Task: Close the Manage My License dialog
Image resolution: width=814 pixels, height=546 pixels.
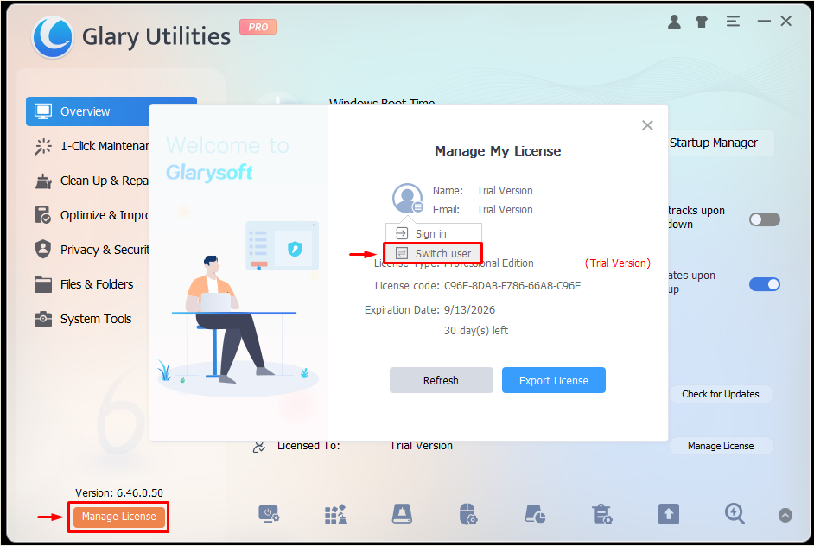Action: [647, 125]
